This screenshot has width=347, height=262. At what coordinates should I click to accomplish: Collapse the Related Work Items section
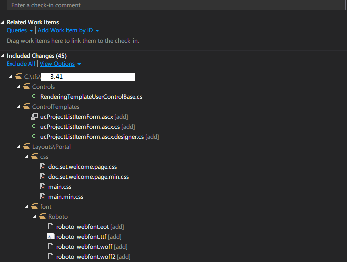pyautogui.click(x=3, y=22)
